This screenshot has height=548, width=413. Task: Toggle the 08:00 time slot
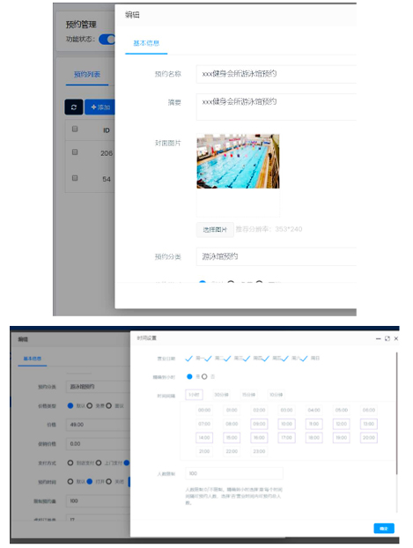click(x=232, y=424)
